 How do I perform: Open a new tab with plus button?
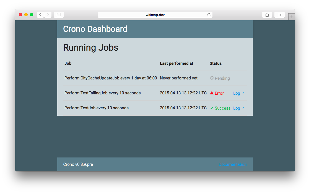pyautogui.click(x=291, y=17)
